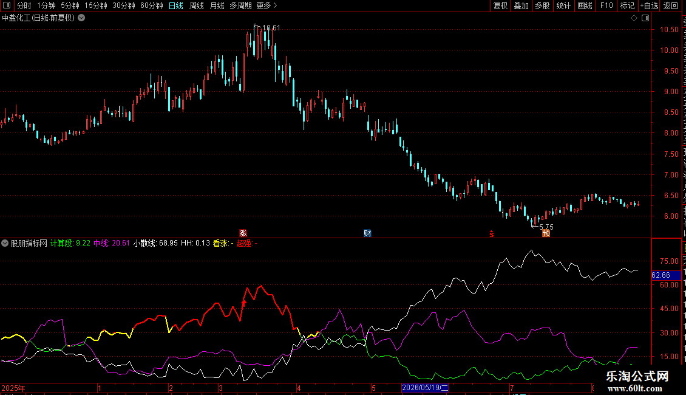Screen dimensions: 686x395
Task: Click the 小散线: 68.95 indicator value
Action: (156, 243)
